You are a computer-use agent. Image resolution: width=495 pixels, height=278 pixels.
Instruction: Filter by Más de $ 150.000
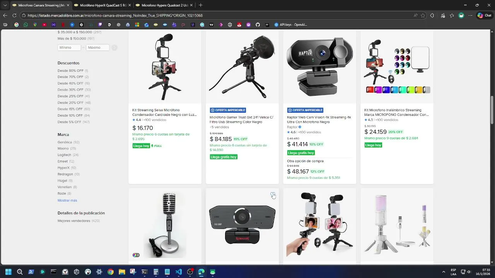[76, 39]
